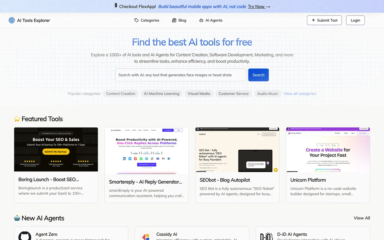The width and height of the screenshot is (384, 240).
Task: Click the AI Tools Explorer site name
Action: [x=34, y=20]
